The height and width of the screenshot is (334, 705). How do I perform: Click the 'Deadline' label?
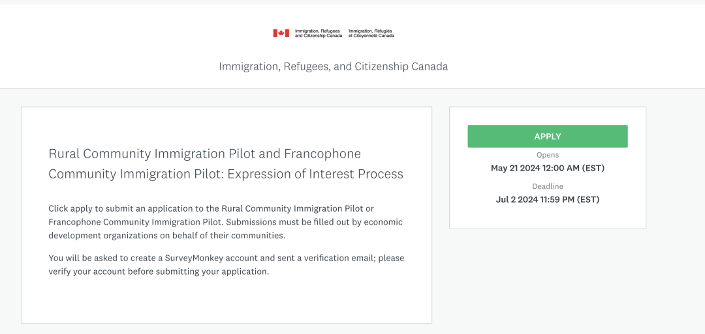coord(548,186)
